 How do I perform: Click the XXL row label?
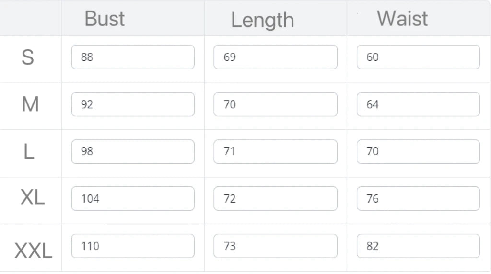(x=33, y=251)
